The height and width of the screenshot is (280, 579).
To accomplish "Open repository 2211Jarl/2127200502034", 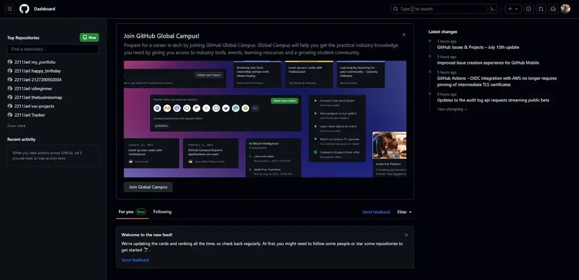I will pyautogui.click(x=38, y=79).
